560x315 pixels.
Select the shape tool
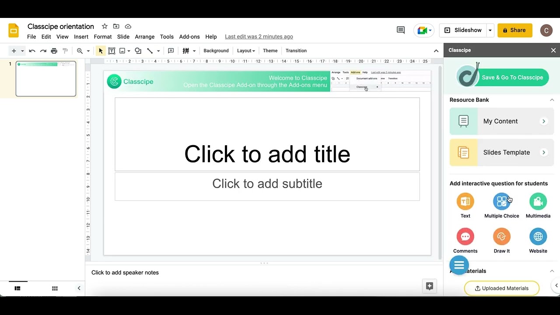coord(138,51)
